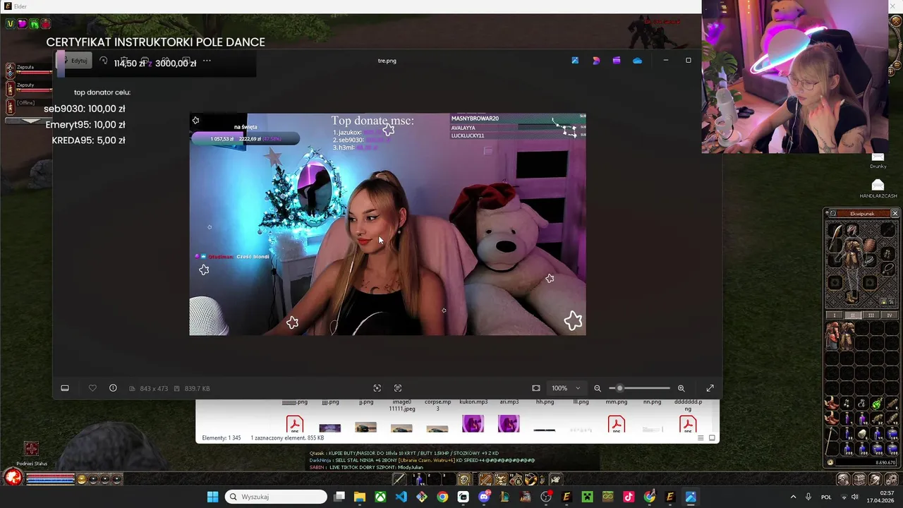The height and width of the screenshot is (508, 903).
Task: Open Xbox app from taskbar
Action: pos(380,497)
